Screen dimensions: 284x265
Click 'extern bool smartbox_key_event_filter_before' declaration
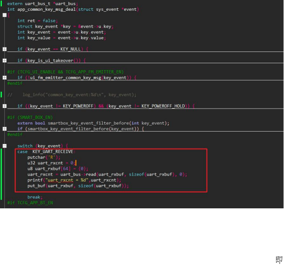[93, 123]
